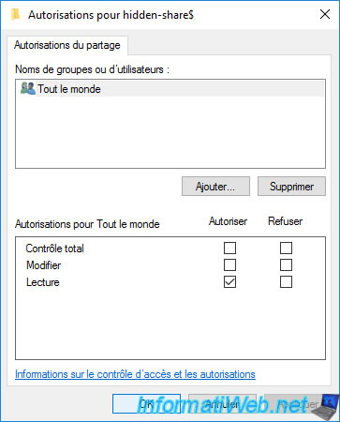340x422 pixels.
Task: Open the Autorisations du partage tab
Action: [x=67, y=45]
